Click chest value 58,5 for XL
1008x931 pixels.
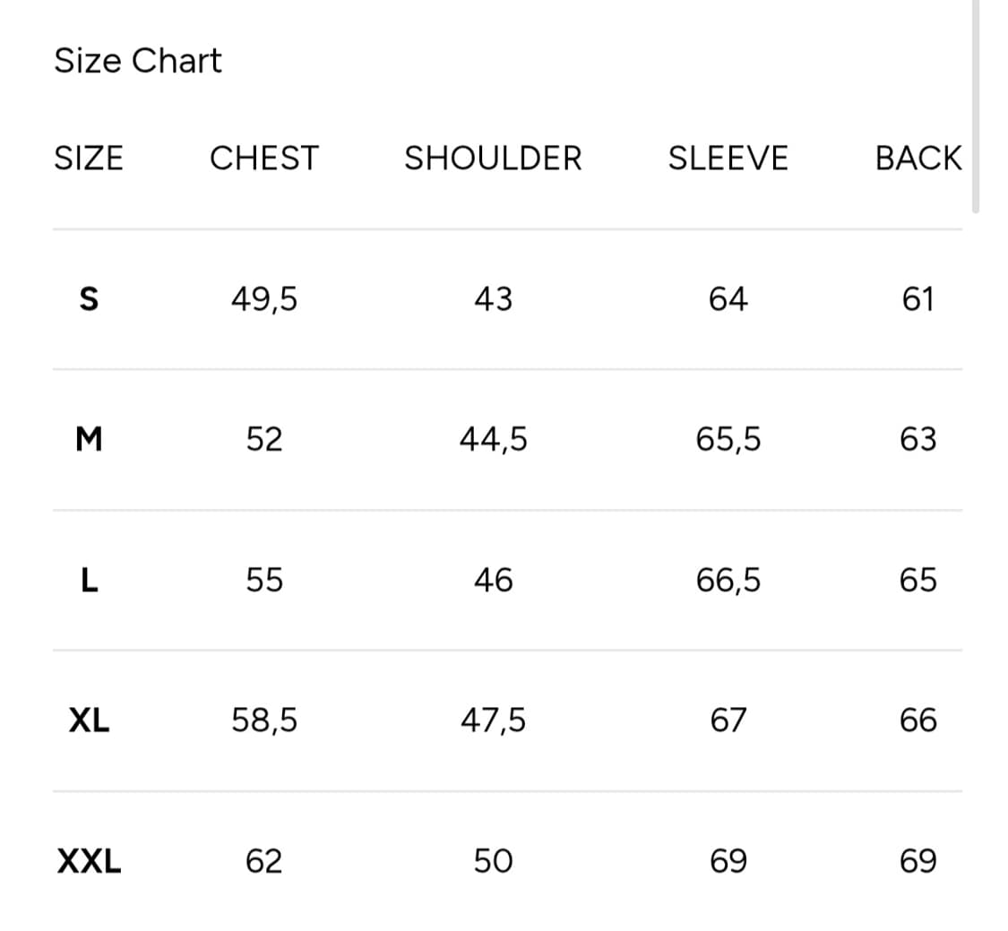point(264,720)
